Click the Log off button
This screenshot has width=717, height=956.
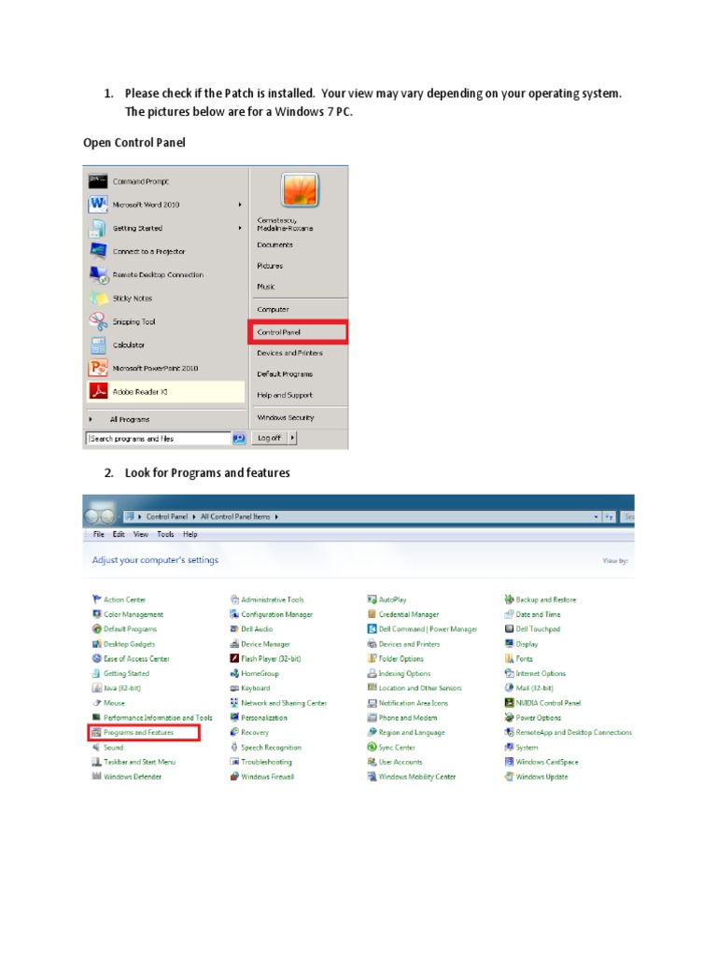point(269,438)
